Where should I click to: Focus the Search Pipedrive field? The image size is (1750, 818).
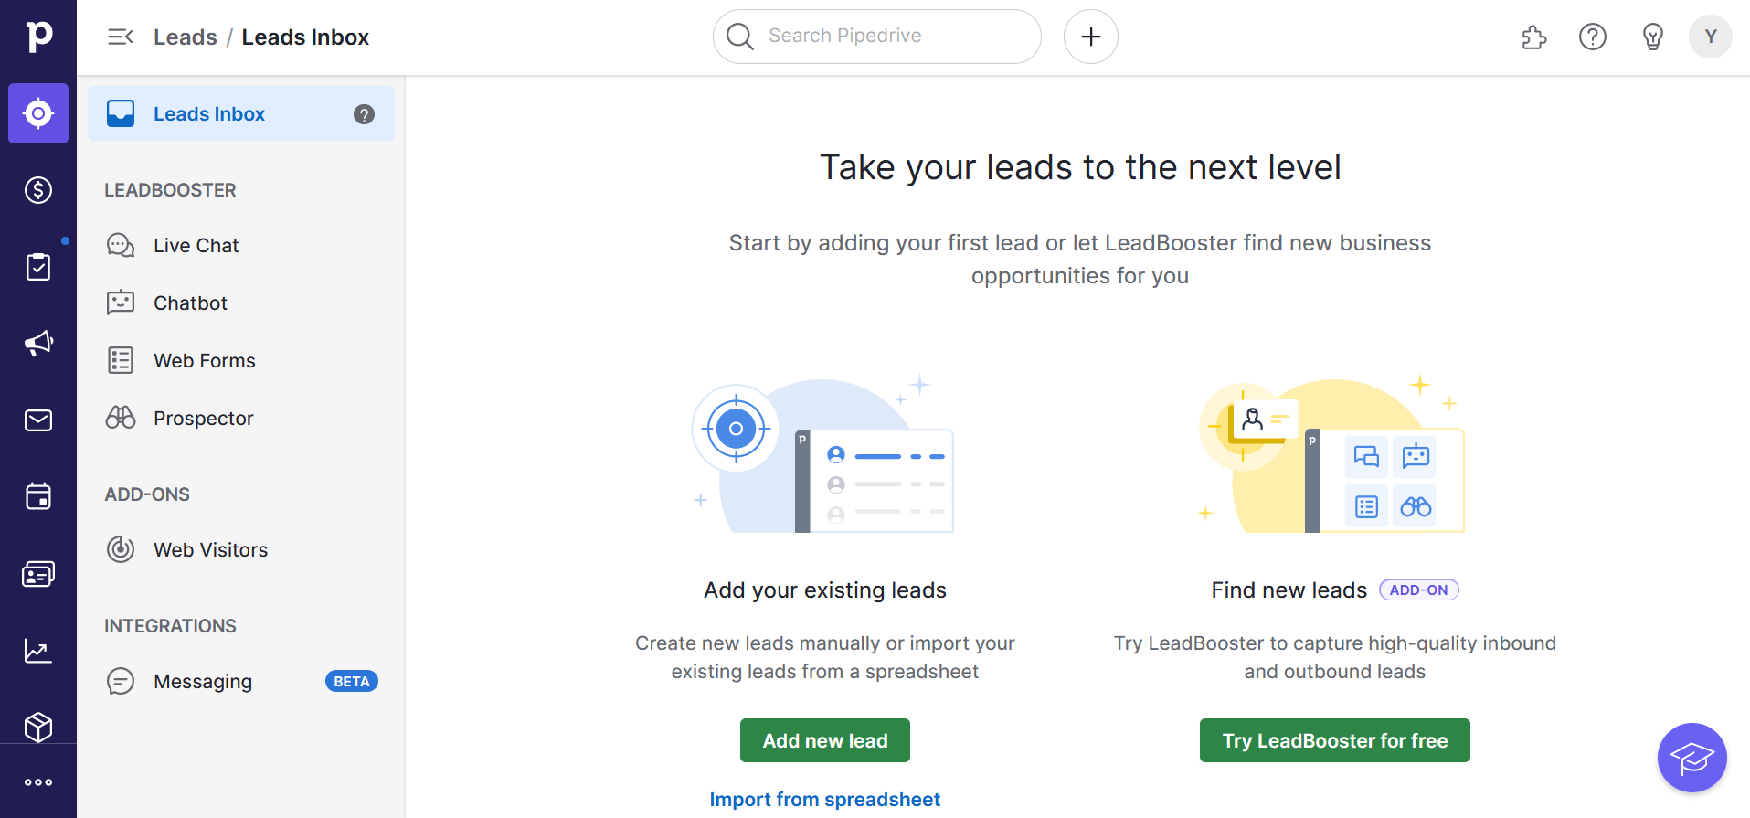point(877,37)
